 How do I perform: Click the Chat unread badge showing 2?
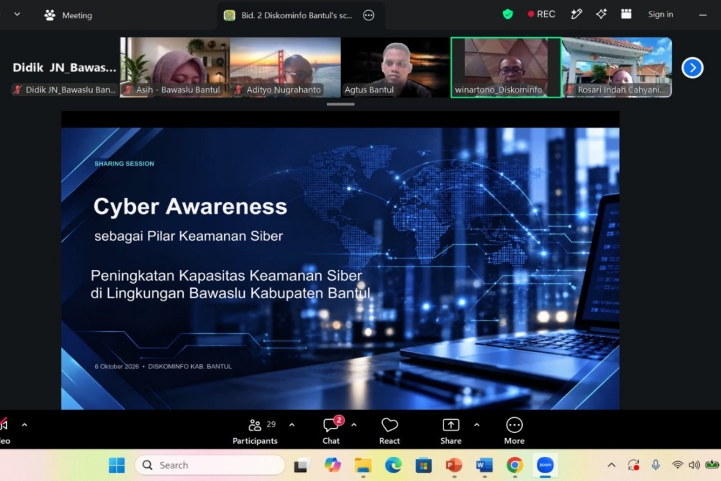coord(339,420)
